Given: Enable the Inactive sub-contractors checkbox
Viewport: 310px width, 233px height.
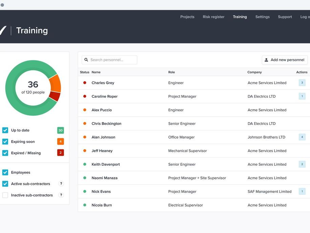Looking at the screenshot, I should coord(5,195).
